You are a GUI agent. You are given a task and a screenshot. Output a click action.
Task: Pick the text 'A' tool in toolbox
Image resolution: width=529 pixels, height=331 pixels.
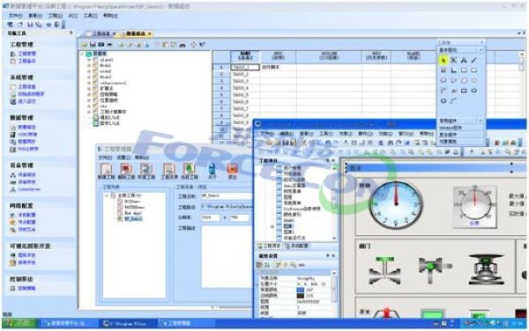tap(464, 60)
